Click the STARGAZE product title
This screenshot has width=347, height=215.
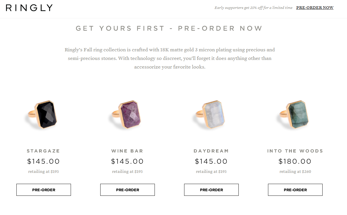pyautogui.click(x=43, y=151)
